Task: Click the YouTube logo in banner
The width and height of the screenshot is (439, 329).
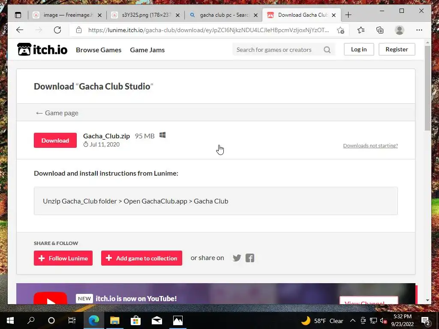Action: point(51,298)
